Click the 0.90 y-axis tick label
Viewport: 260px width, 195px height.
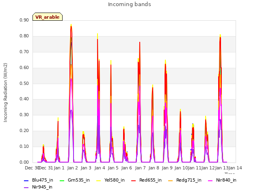coord(24,20)
